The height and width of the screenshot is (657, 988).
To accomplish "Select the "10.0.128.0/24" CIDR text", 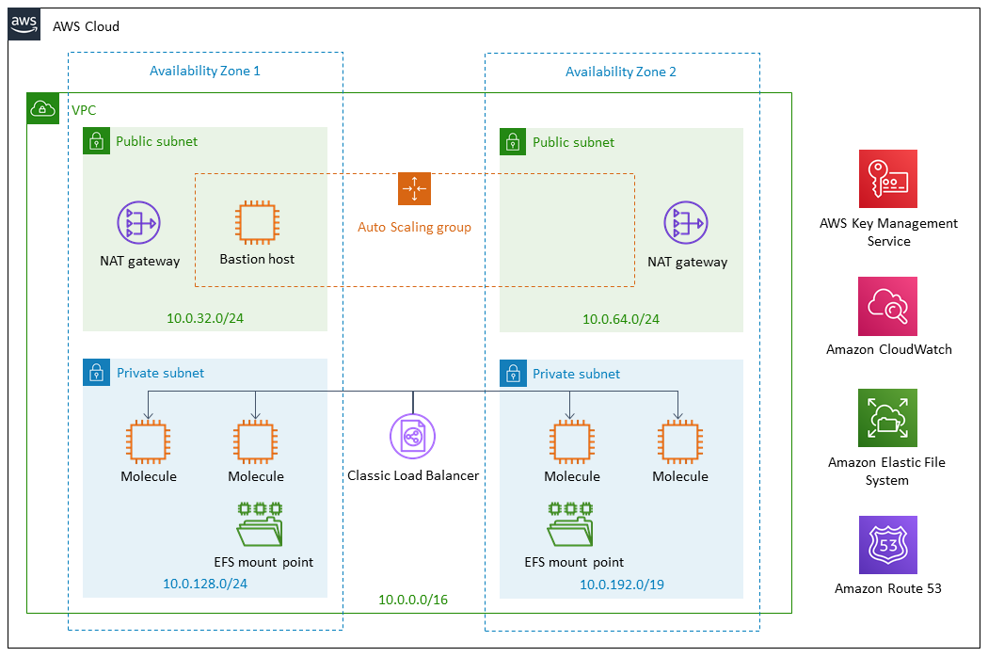I will (x=205, y=584).
